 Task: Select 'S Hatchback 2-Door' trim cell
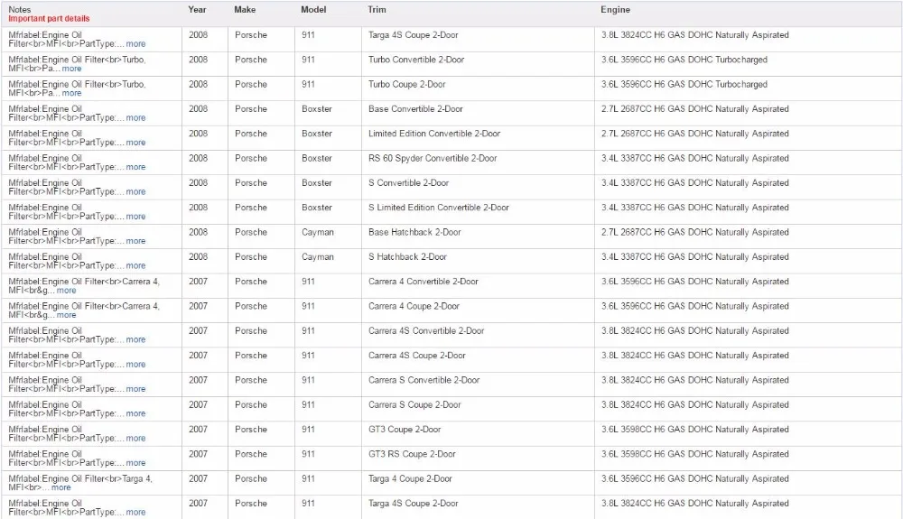click(407, 257)
